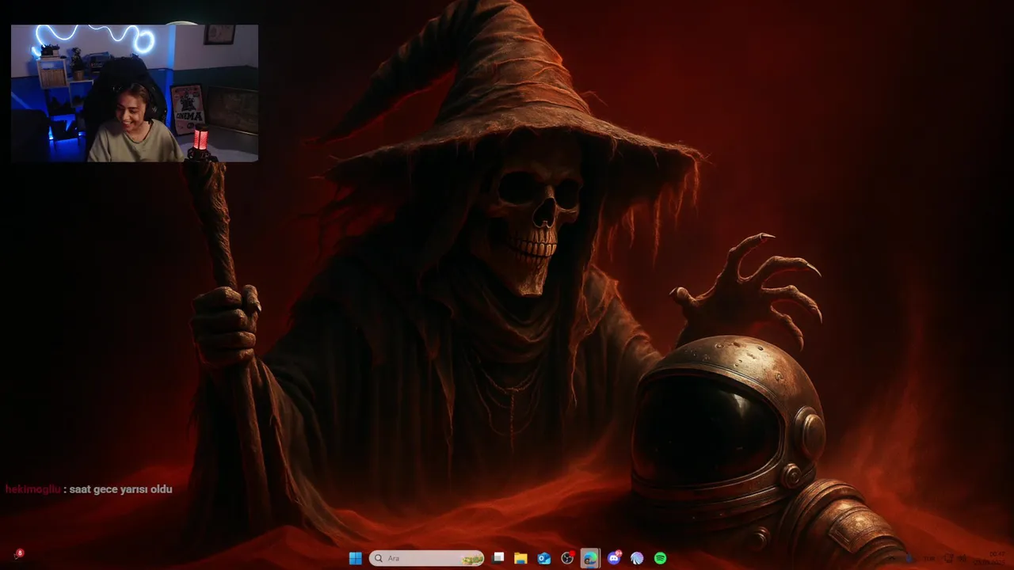Open Task View from the taskbar
The width and height of the screenshot is (1014, 570).
click(498, 558)
